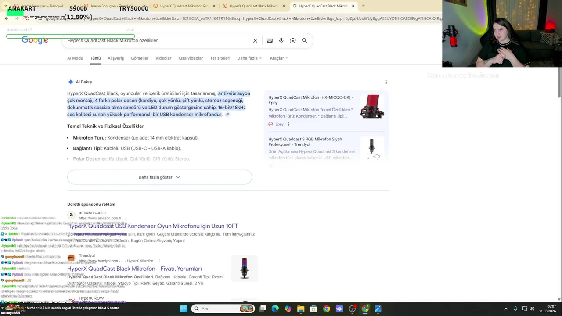Open the on-screen keyboard icon in search bar
Screen dimensions: 562x316
coord(270,40)
